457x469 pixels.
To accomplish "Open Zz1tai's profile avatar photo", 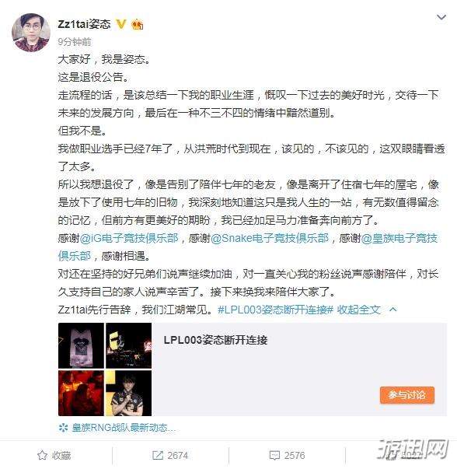I will click(31, 32).
